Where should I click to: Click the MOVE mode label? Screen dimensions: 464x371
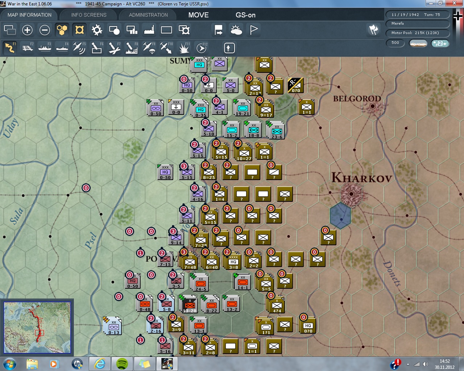(198, 15)
